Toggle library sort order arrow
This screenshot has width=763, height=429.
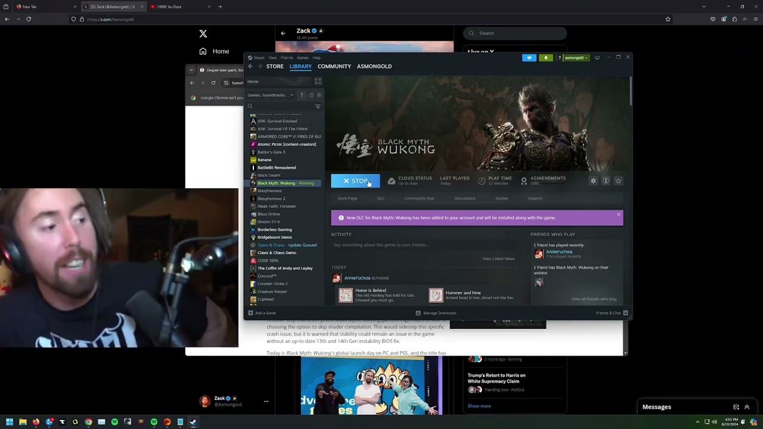(302, 95)
